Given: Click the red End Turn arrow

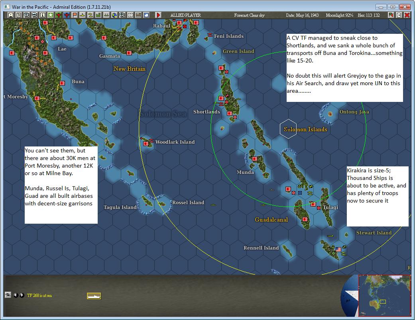Looking at the screenshot, I should [x=158, y=15].
